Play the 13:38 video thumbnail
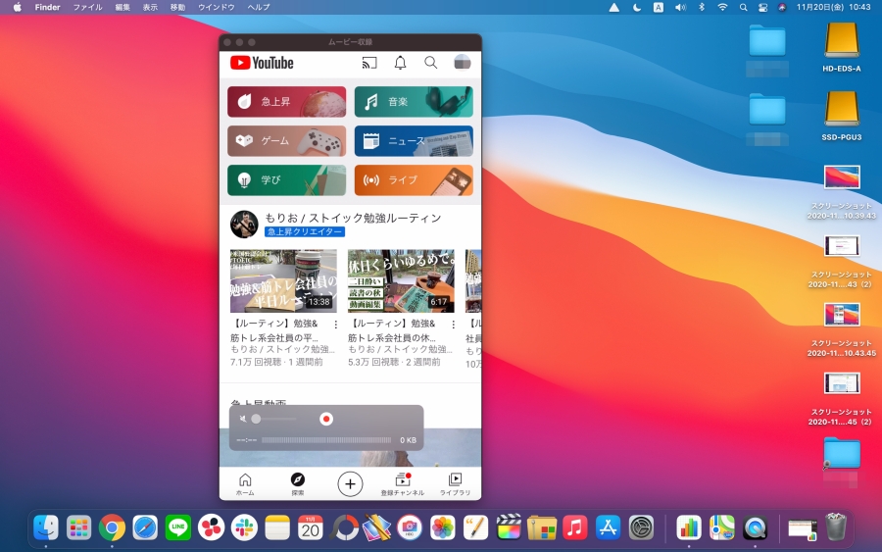The width and height of the screenshot is (882, 552). (x=283, y=280)
